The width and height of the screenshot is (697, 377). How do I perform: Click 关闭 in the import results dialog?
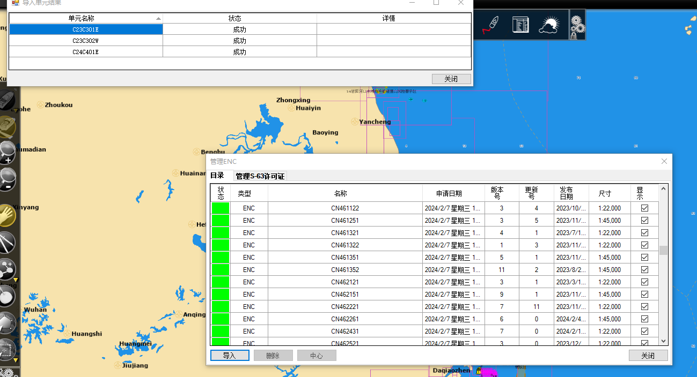pos(451,79)
